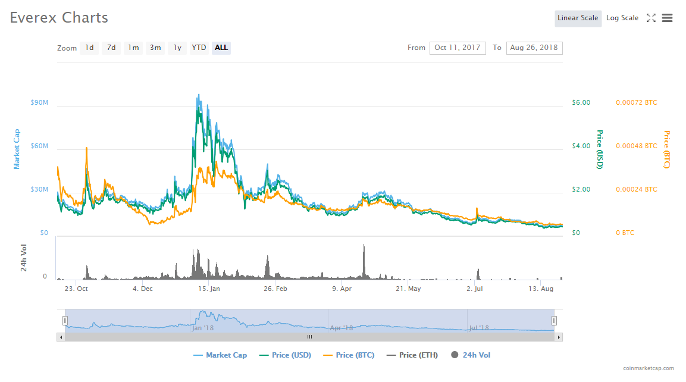Click the 2. Jul date label
The height and width of the screenshot is (382, 686).
point(475,289)
